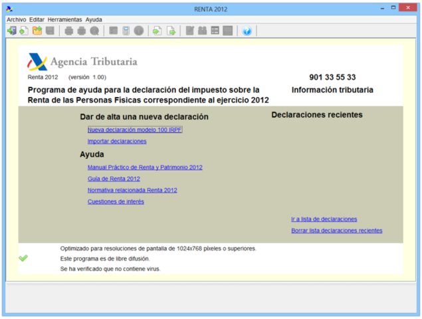Open help with the blue question icon
The height and width of the screenshot is (319, 422).
pos(247,31)
